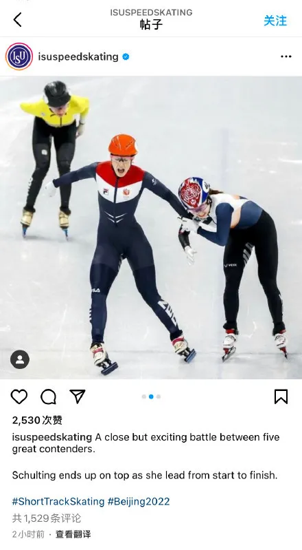View all 1,529 comments
This screenshot has width=302, height=550.
point(47,518)
